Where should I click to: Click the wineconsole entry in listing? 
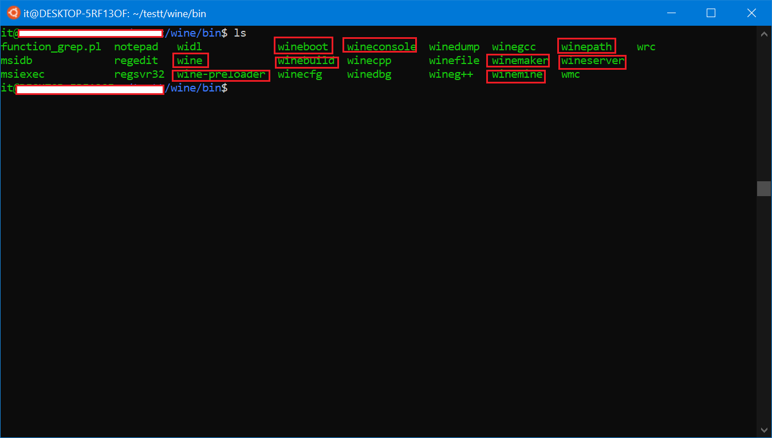(381, 47)
